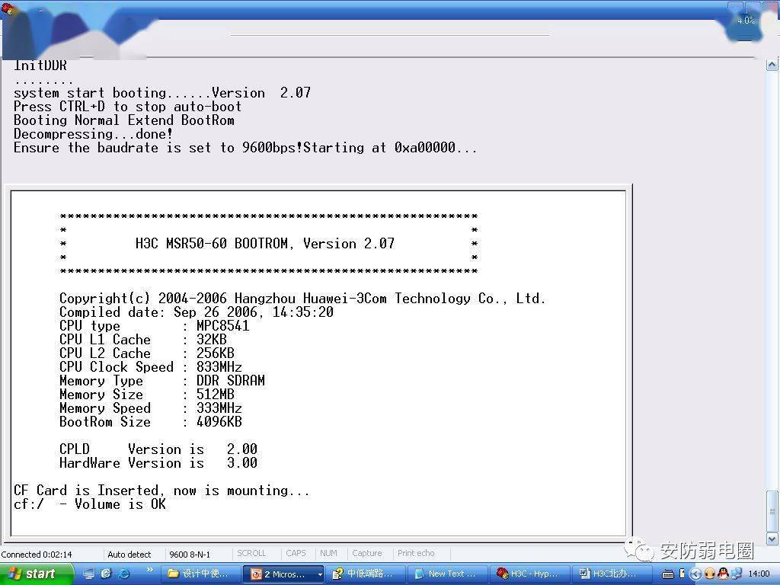Click the Copyright(c) 2004-2006 line
Image resolution: width=780 pixels, height=585 pixels.
pyautogui.click(x=302, y=299)
